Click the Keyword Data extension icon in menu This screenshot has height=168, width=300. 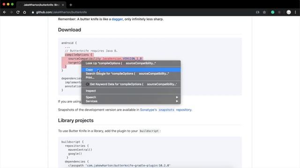tap(88, 84)
